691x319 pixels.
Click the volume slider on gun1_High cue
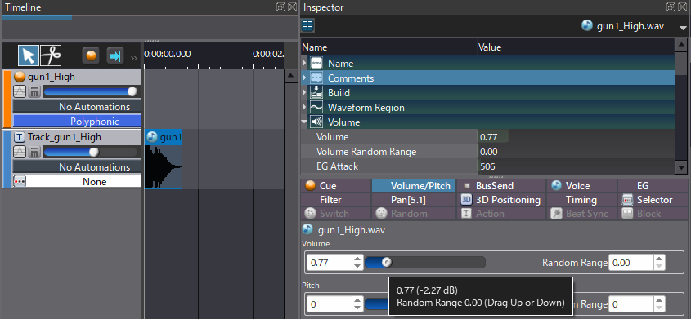[90, 91]
